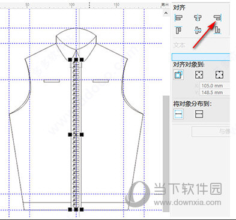Click the Align Bottom icon
236x220 pixels.
[217, 30]
